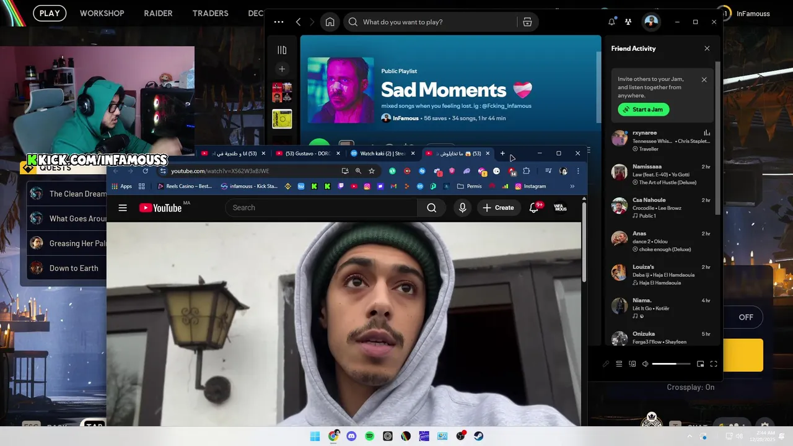Search YouTube with voice microphone
The height and width of the screenshot is (446, 793).
[462, 208]
